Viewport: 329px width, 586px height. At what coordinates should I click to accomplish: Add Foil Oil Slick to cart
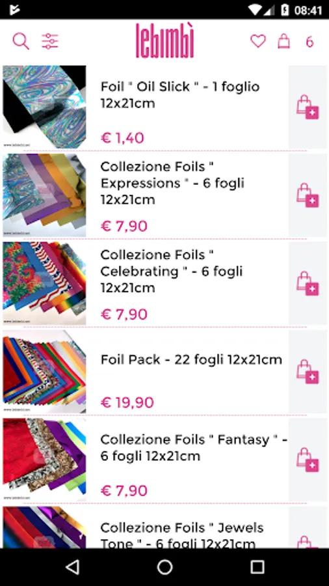point(308,107)
